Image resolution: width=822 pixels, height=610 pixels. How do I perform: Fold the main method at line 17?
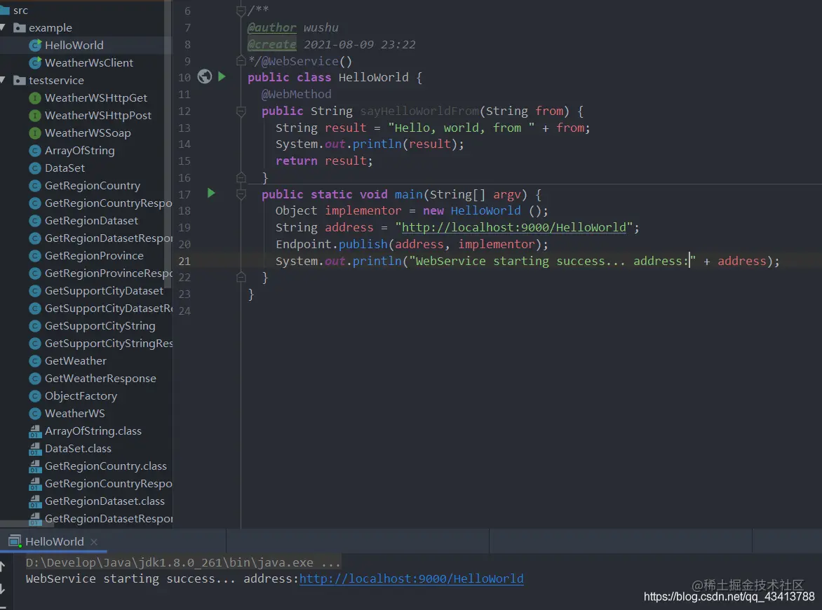click(x=241, y=194)
